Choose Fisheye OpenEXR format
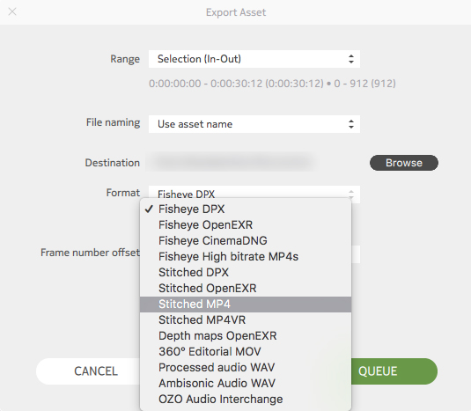 point(246,225)
